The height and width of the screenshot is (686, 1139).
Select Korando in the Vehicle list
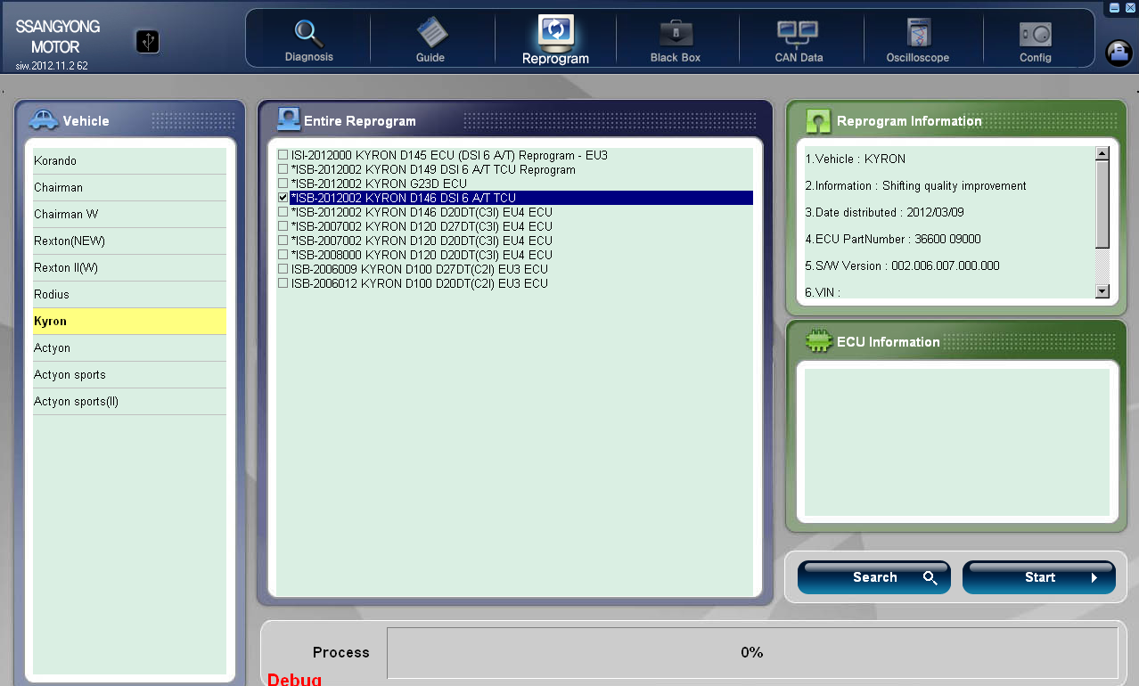129,161
